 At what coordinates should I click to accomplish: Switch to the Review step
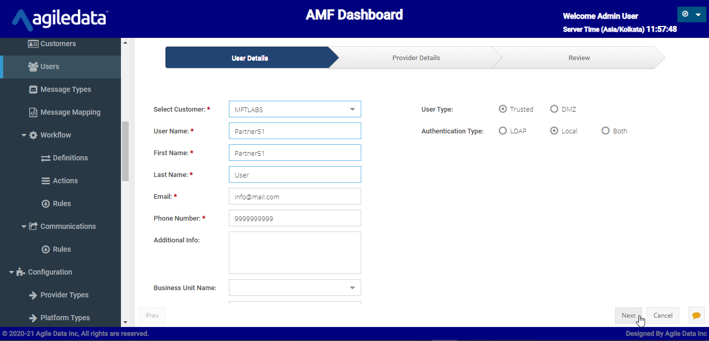click(x=579, y=58)
